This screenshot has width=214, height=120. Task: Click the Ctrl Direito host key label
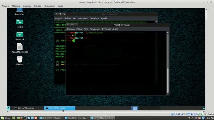coord(209,114)
